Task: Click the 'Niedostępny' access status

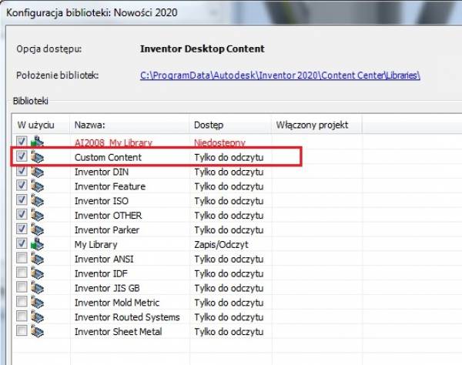Action: pos(219,143)
